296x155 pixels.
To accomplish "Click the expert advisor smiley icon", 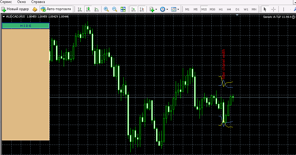I will point(293,17).
